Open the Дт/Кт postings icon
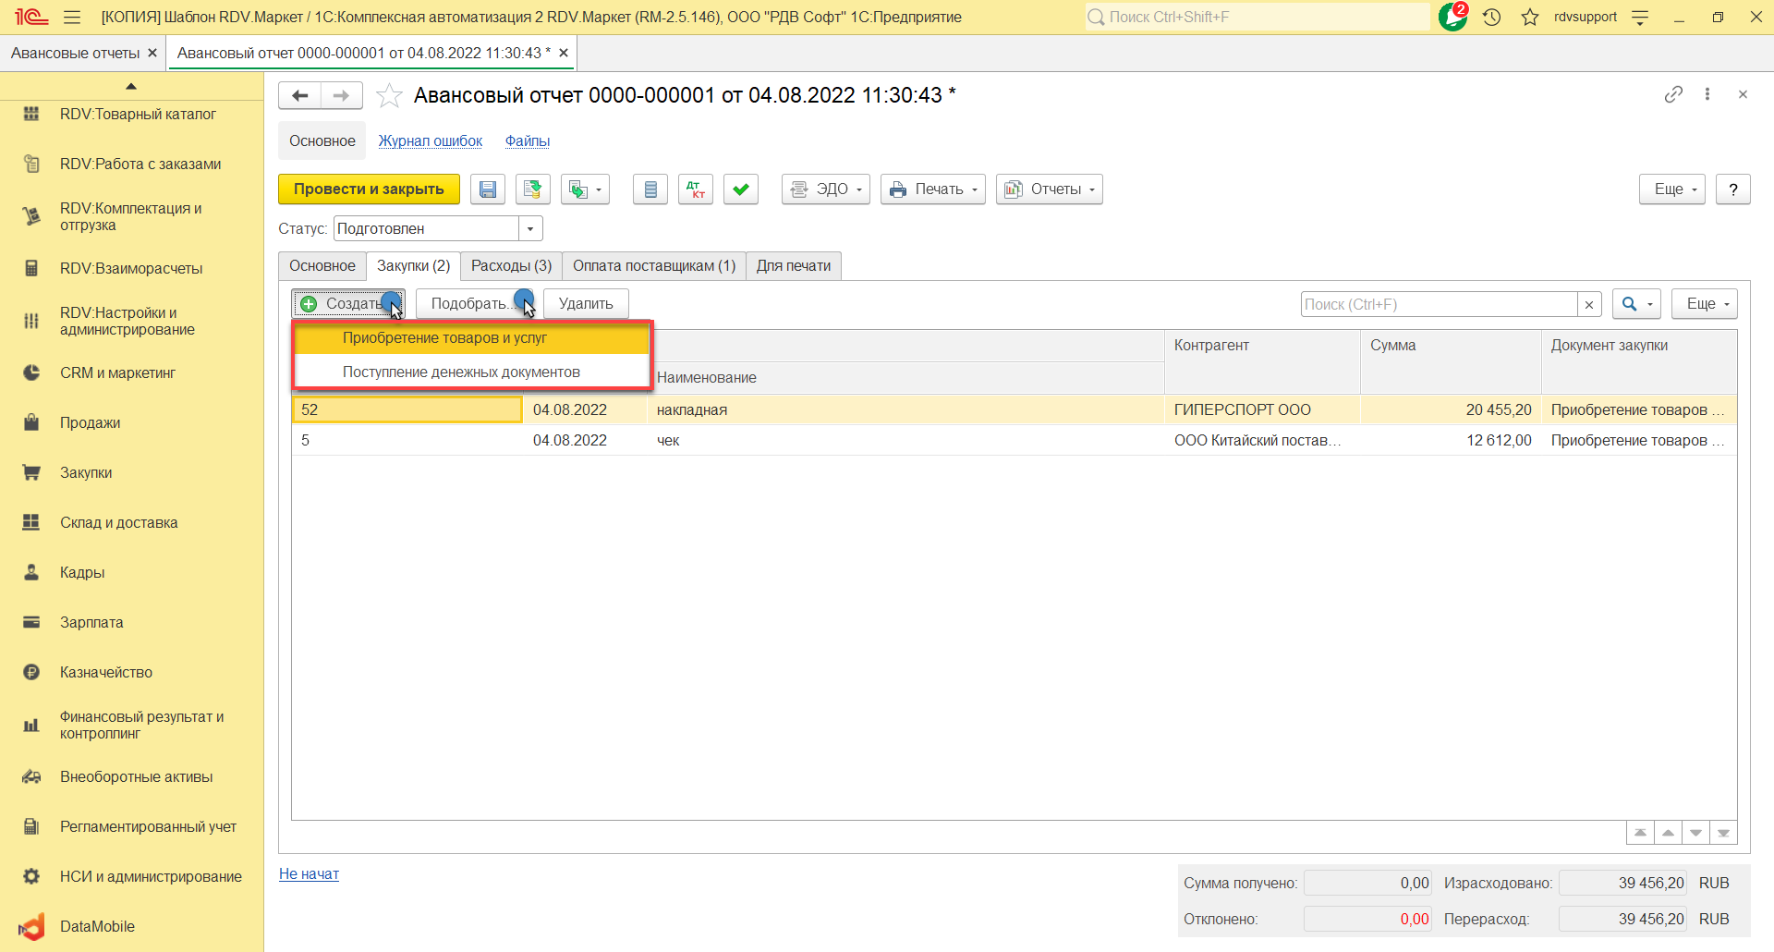Screen dimensions: 1774x952 696,189
